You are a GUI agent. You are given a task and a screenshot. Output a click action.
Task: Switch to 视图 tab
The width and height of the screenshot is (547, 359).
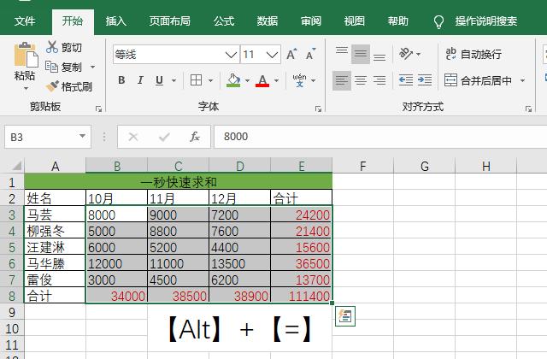[x=355, y=21]
